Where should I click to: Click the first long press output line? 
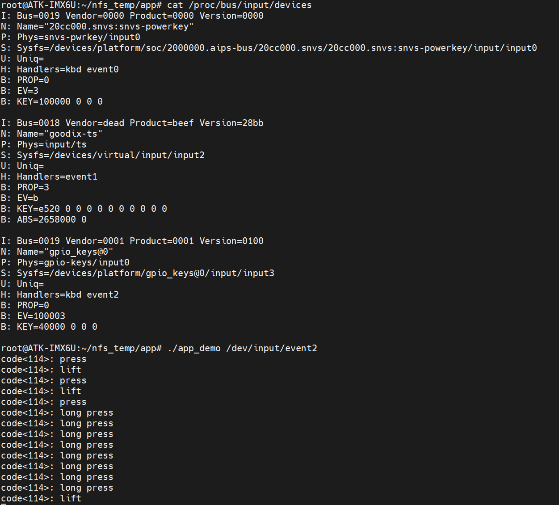click(x=57, y=412)
